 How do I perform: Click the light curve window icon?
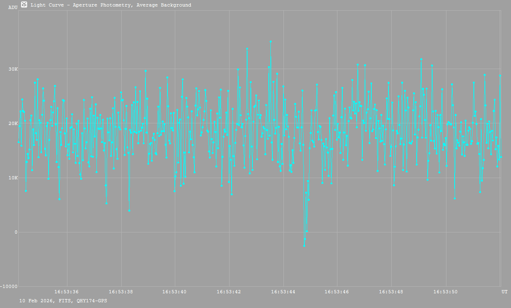[24, 5]
